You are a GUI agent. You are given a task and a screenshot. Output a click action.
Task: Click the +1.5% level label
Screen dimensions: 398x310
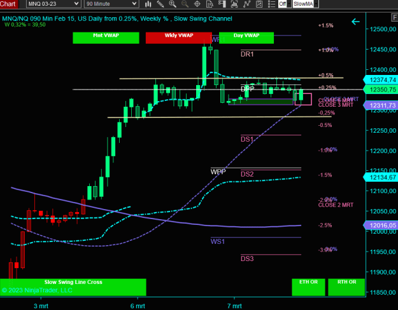[x=325, y=25]
